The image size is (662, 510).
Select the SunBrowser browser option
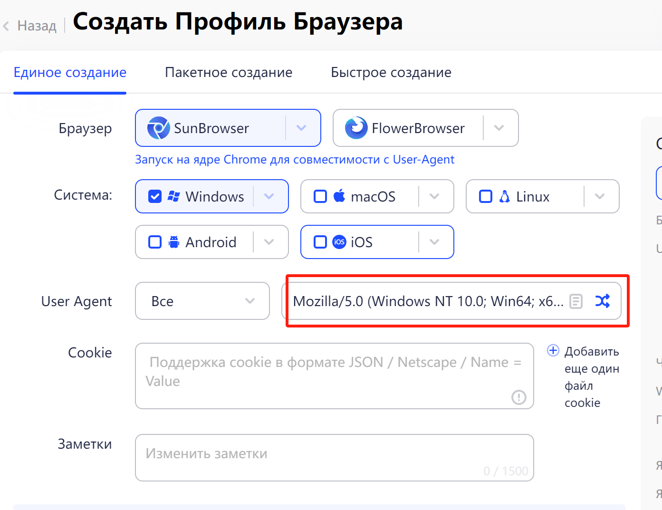pos(228,128)
